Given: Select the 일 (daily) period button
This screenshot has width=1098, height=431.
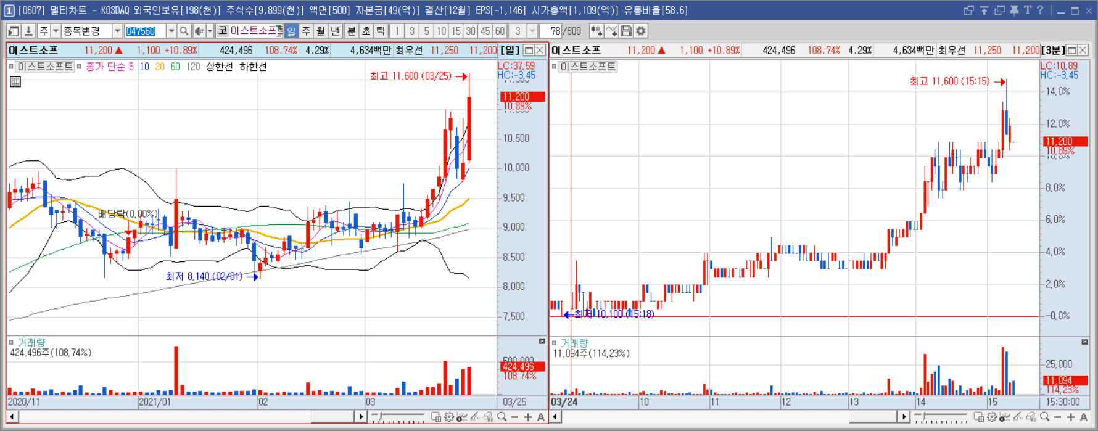Looking at the screenshot, I should tap(291, 31).
